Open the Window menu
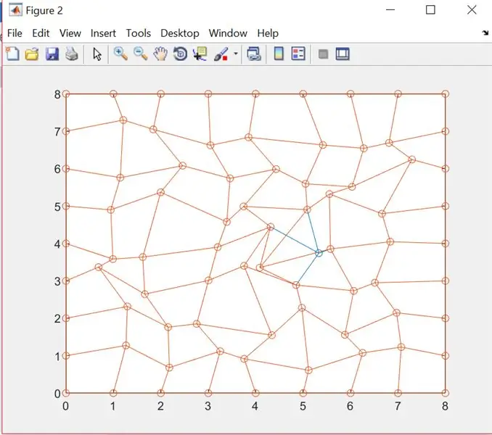The height and width of the screenshot is (435, 492). [x=228, y=33]
